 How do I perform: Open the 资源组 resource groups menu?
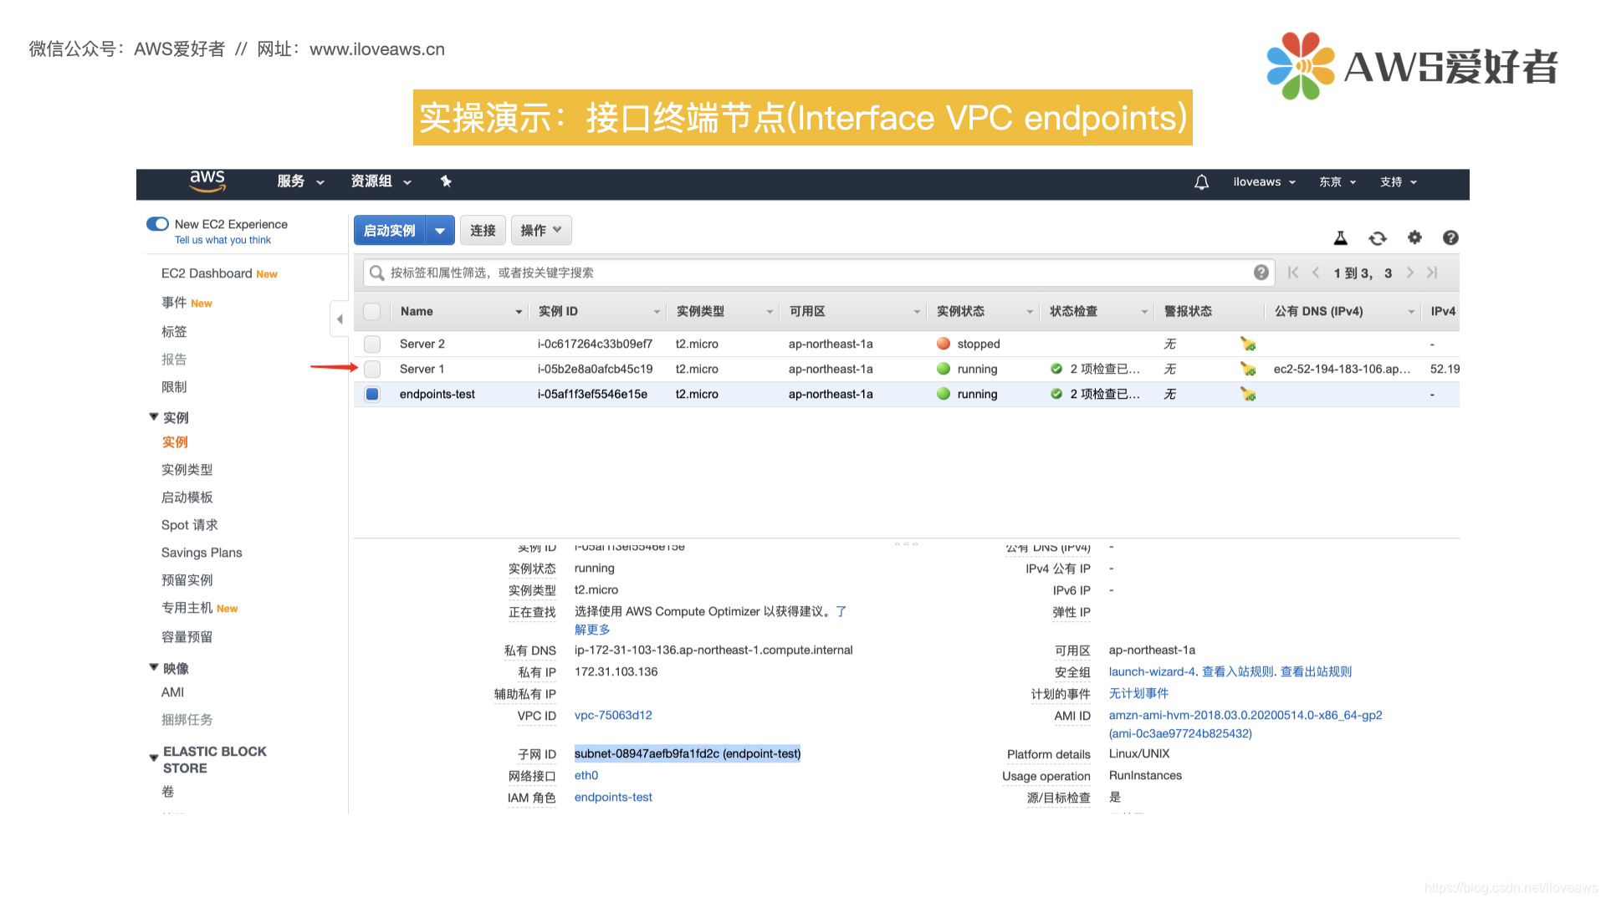tap(381, 181)
